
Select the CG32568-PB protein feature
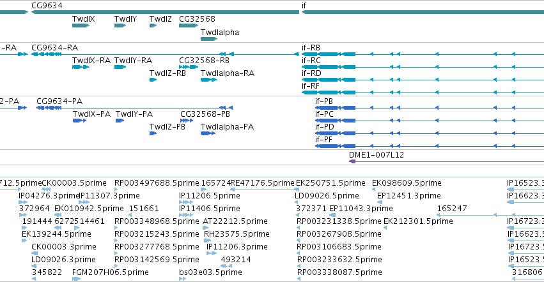click(187, 121)
